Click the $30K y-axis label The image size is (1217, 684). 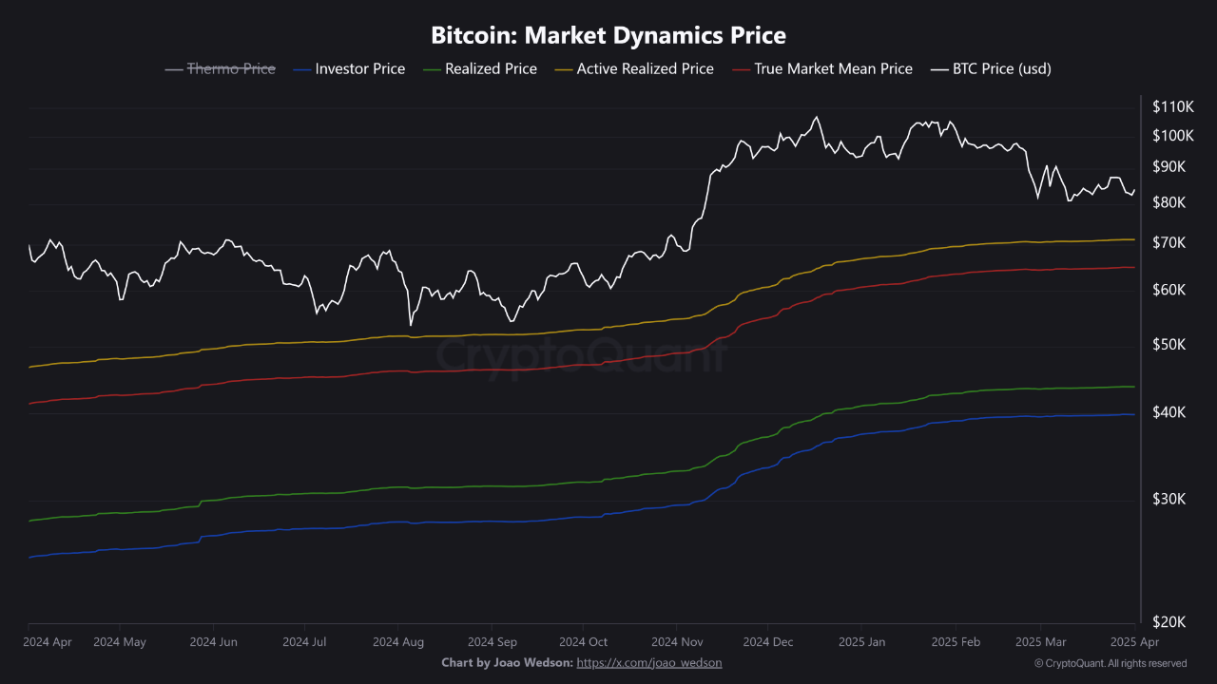click(1169, 500)
